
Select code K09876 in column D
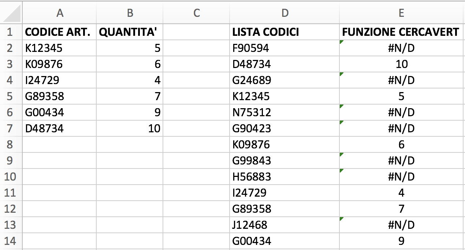(285, 145)
